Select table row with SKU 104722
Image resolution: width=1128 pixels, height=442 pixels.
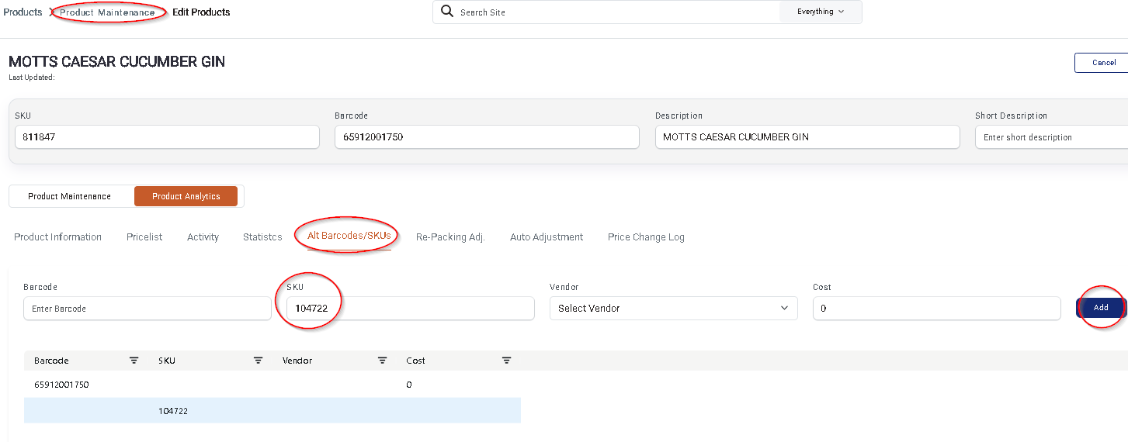tap(272, 411)
